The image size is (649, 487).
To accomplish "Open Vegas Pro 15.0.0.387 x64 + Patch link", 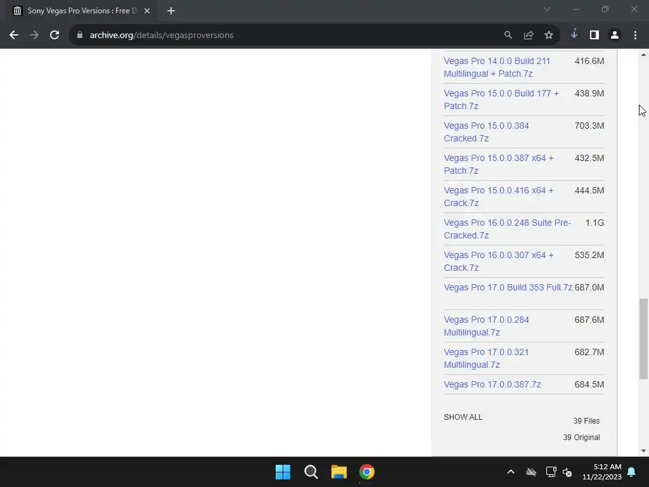I will click(x=499, y=164).
